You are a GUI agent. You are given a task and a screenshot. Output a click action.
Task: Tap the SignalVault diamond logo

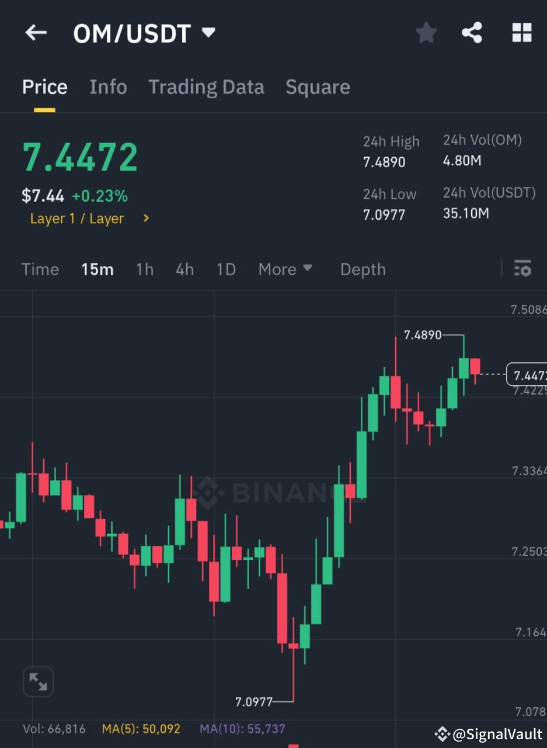coord(443,732)
